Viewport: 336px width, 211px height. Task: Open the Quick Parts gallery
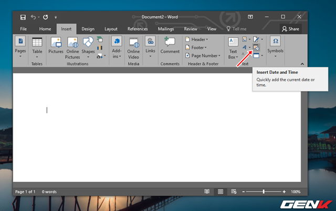point(246,39)
